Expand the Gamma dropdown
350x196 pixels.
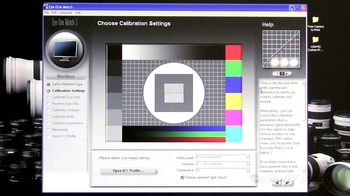[x=247, y=164]
